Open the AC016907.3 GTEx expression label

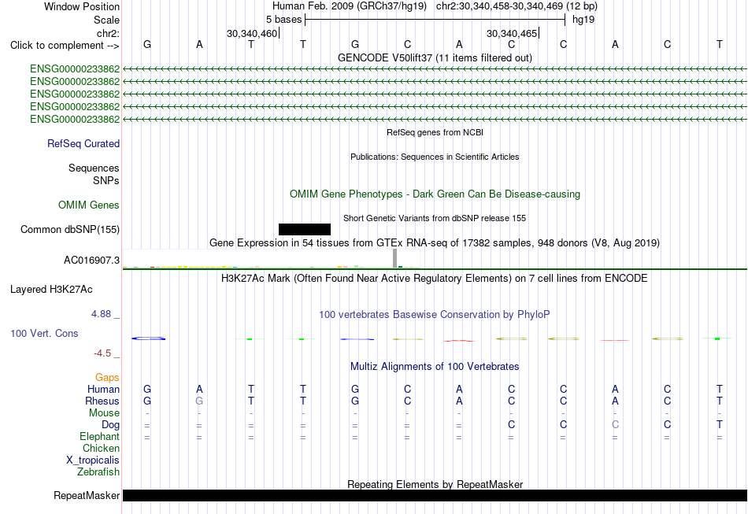[x=91, y=261]
